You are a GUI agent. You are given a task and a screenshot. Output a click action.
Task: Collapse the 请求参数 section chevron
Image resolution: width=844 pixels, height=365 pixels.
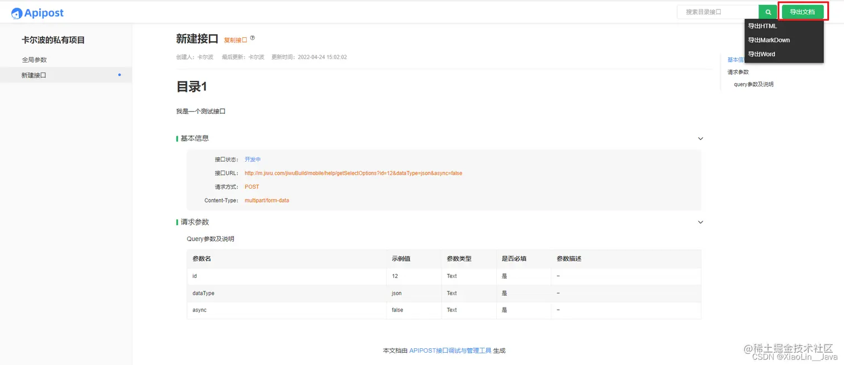(x=701, y=222)
